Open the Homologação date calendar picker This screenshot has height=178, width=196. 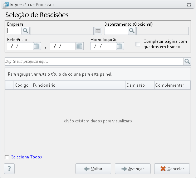(120, 46)
